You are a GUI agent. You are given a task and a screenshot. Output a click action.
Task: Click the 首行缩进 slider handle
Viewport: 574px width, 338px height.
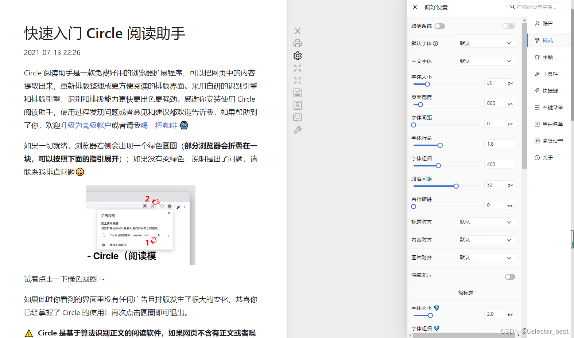[x=414, y=207]
